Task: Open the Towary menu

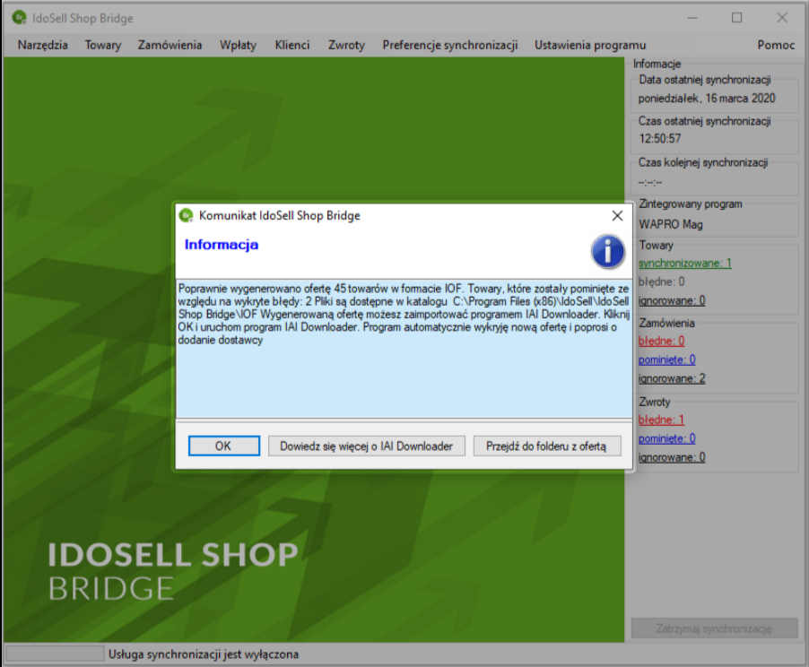Action: 103,46
